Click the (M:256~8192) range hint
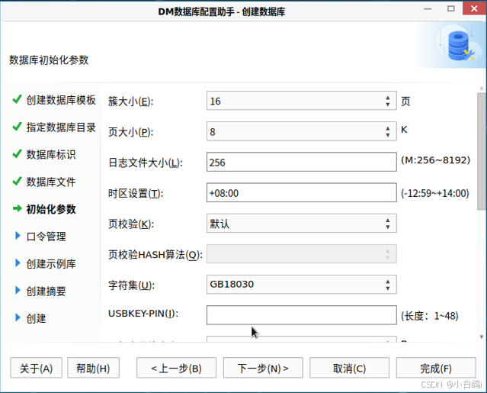This screenshot has height=393, width=487. pos(435,160)
